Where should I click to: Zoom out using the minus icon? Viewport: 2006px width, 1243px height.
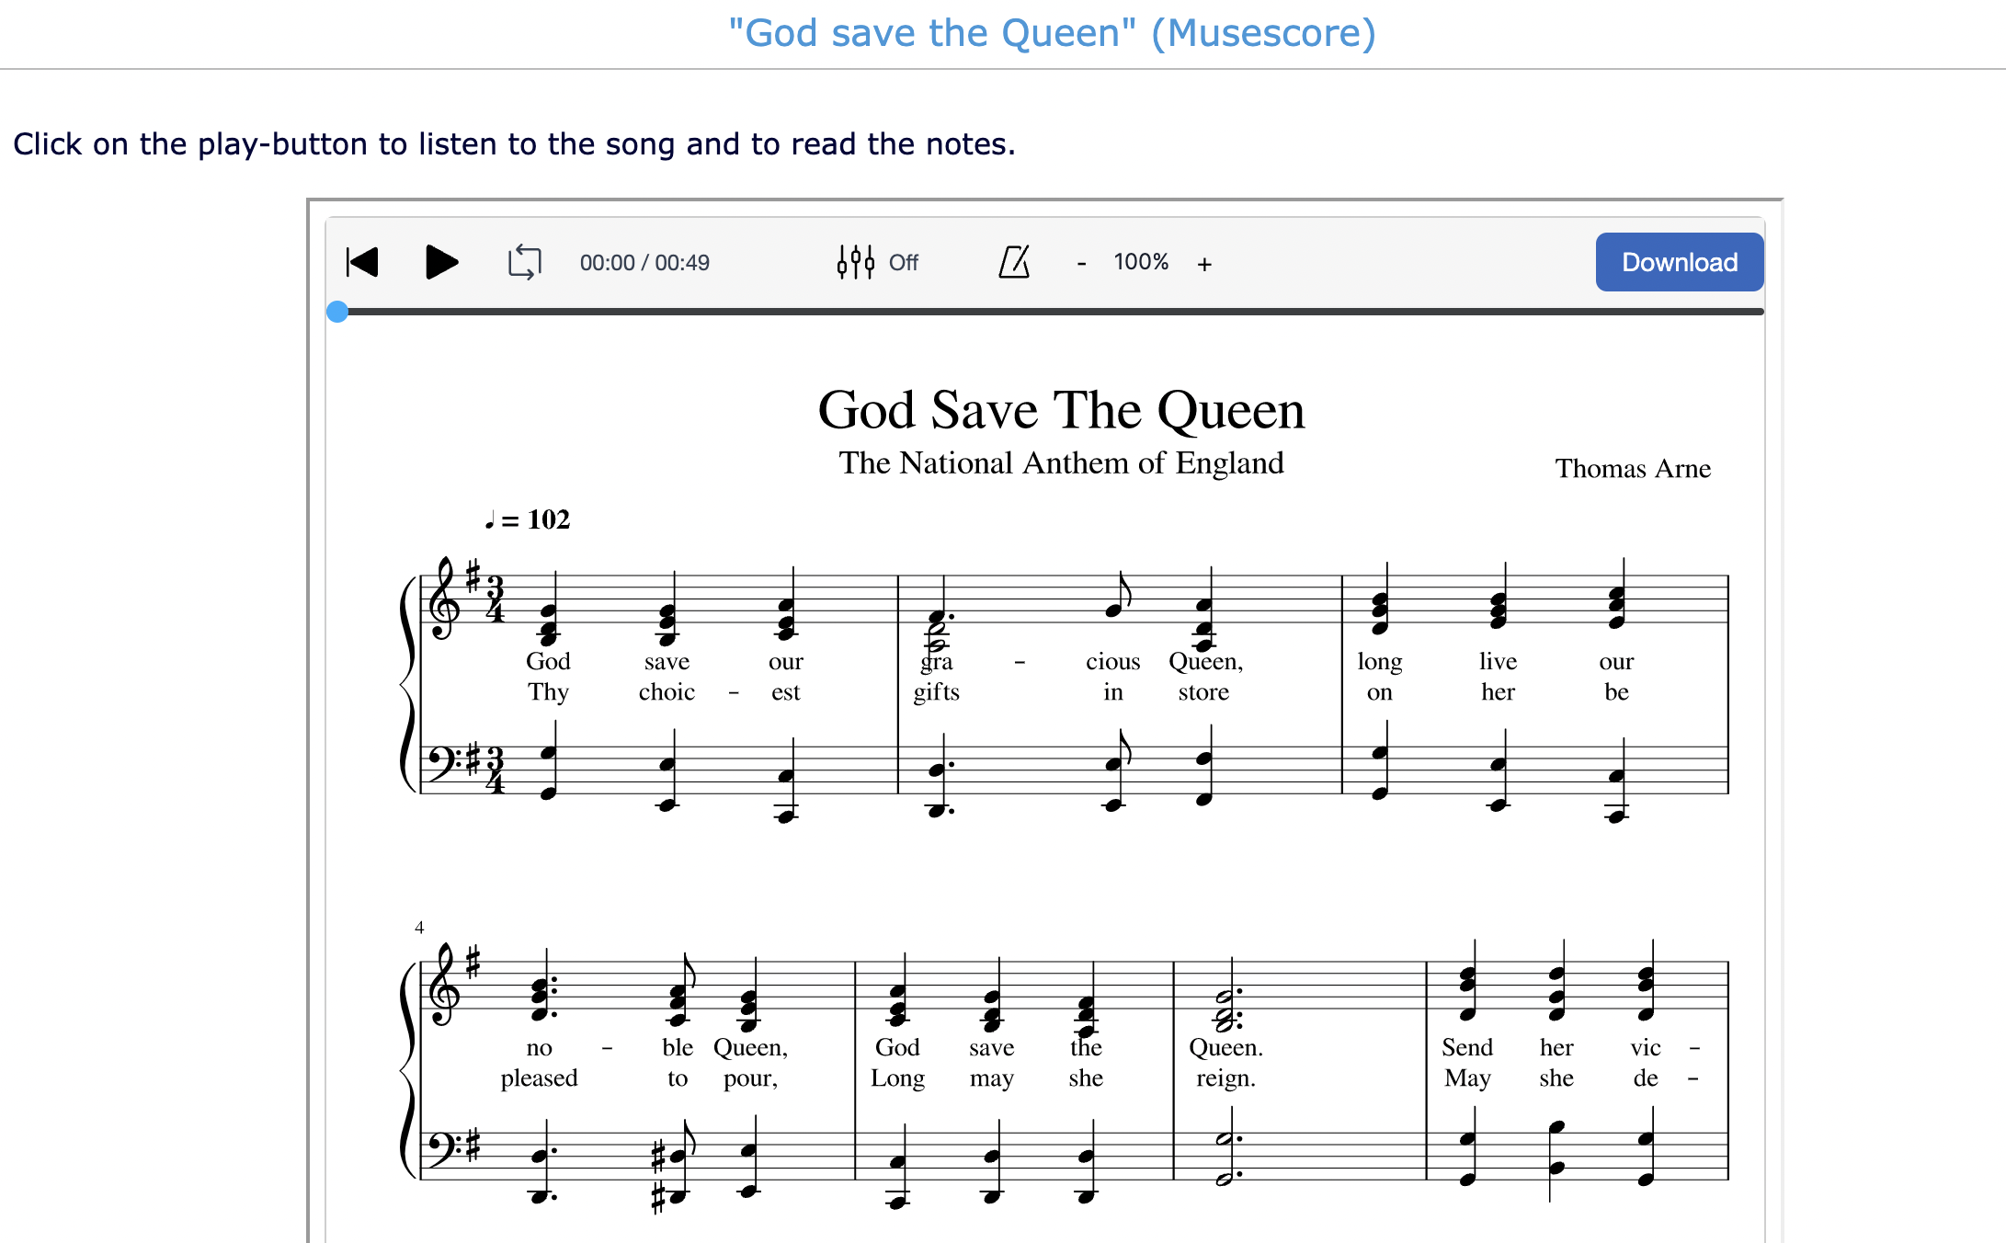(1081, 264)
